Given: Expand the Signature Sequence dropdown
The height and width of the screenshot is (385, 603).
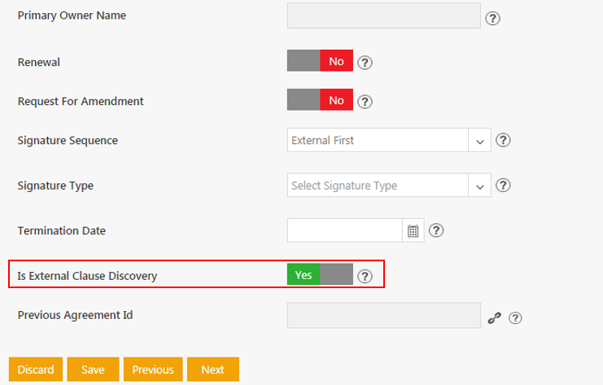Looking at the screenshot, I should click(479, 141).
